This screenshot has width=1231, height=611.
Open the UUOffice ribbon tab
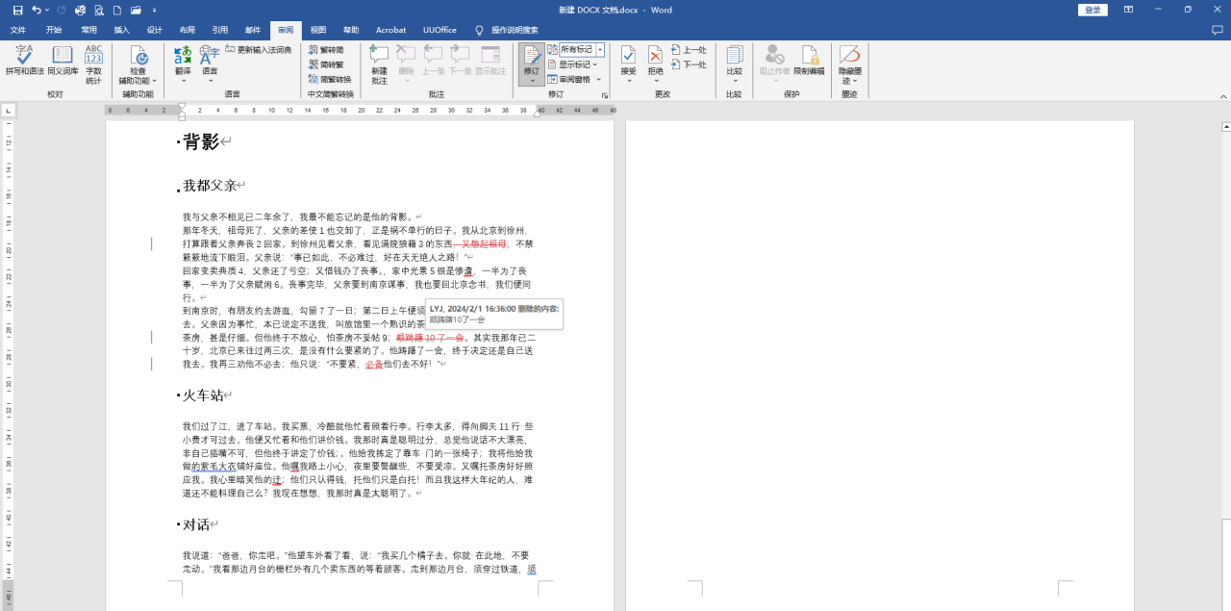(x=440, y=30)
